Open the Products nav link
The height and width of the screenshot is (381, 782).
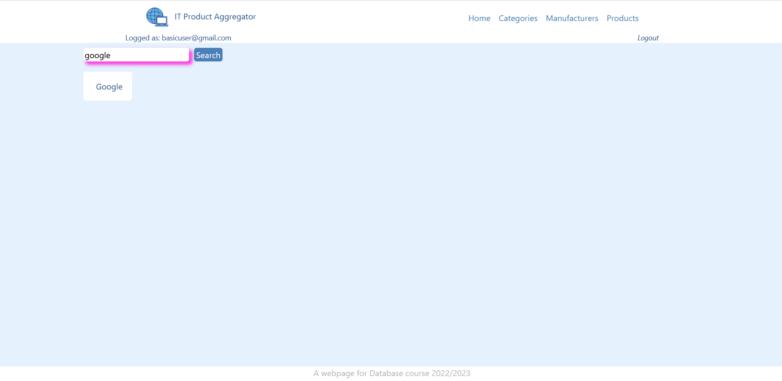coord(622,18)
